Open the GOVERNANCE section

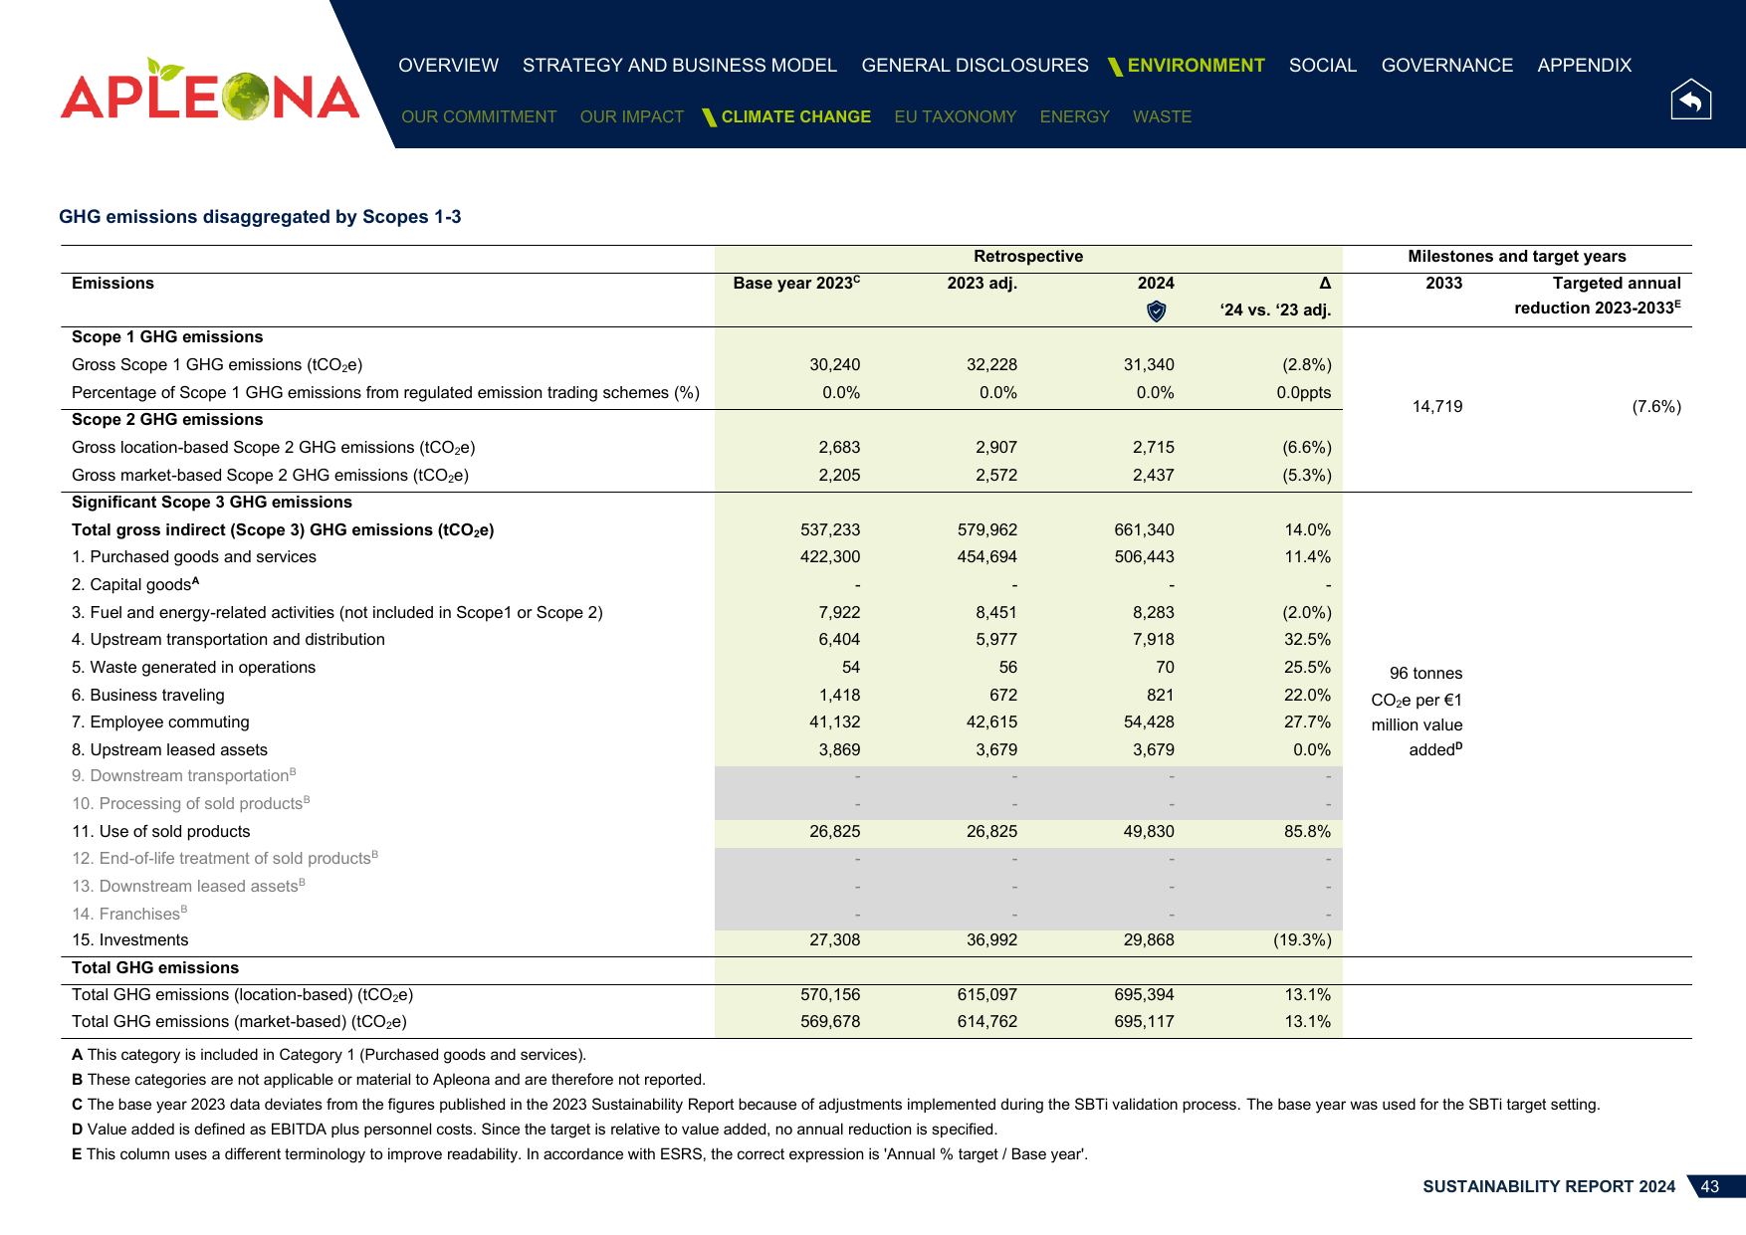coord(1446,65)
